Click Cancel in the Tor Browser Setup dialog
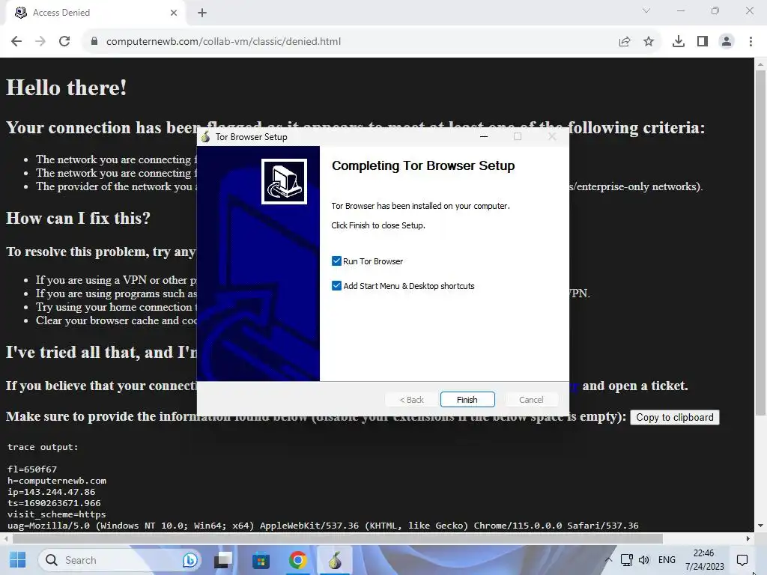 coord(531,400)
